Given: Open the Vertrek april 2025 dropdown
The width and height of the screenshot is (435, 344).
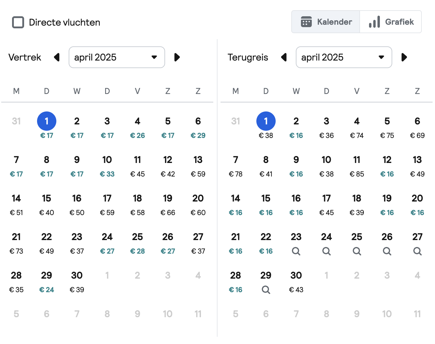Looking at the screenshot, I should pos(117,57).
